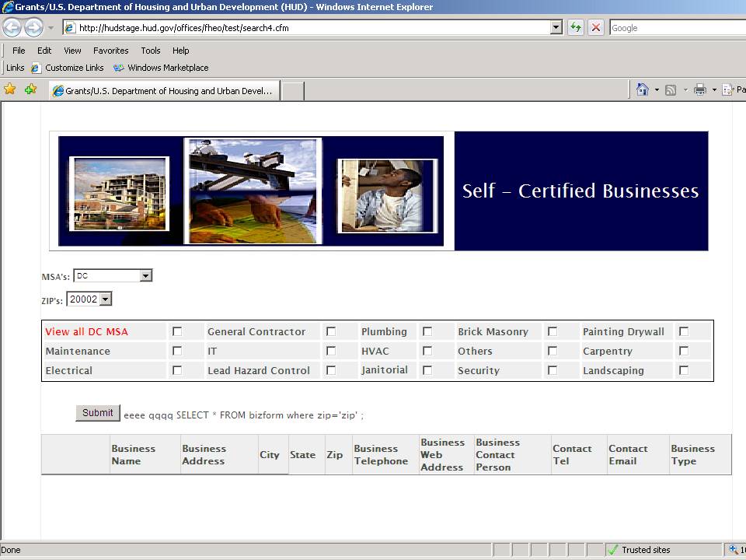Click the Stop loading X icon
The width and height of the screenshot is (746, 560).
tap(596, 27)
